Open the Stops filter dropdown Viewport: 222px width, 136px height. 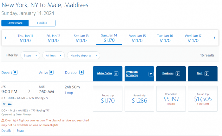click(30, 55)
